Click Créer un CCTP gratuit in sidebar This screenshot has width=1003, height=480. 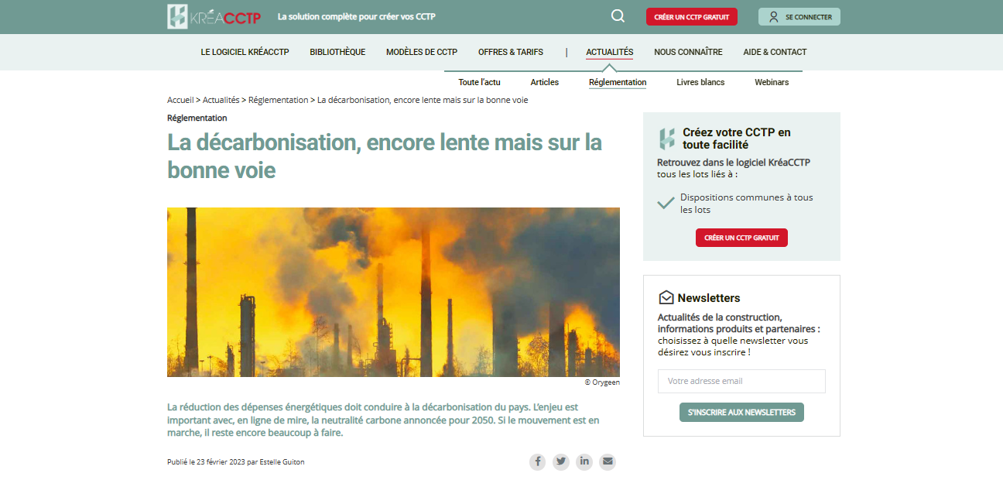741,238
